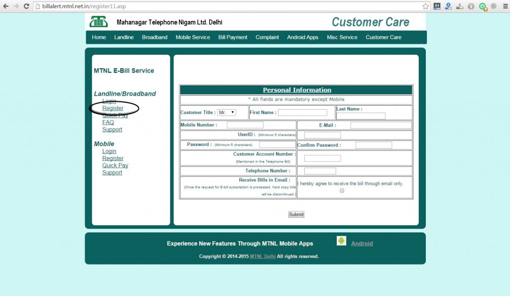Click the Customer Account Number field
This screenshot has width=510, height=296.
pyautogui.click(x=323, y=158)
